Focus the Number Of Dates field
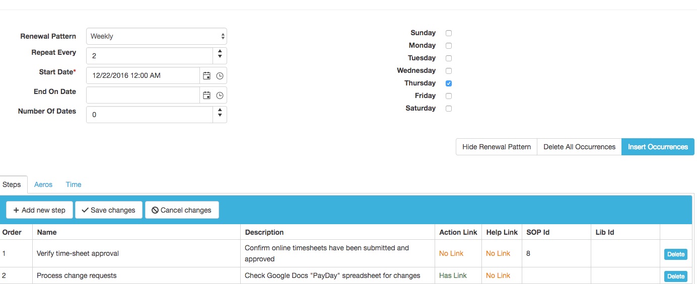 (x=150, y=115)
